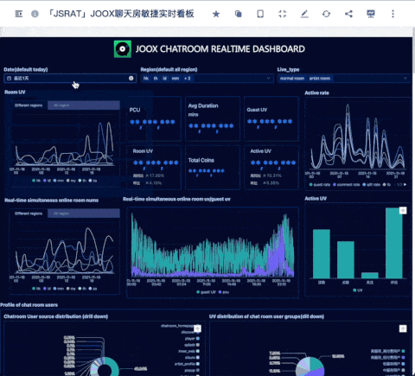415x376 pixels.
Task: Toggle 'mm' legend in Room UV chart
Action: point(59,181)
